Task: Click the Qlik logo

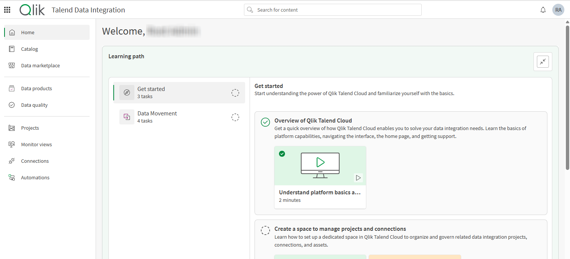Action: 32,9
